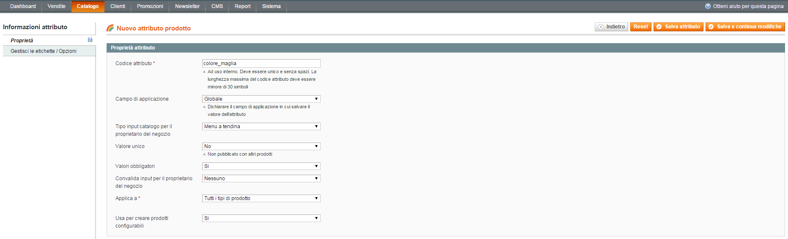This screenshot has width=788, height=239.
Task: Click the Codice attributo label
Action: 135,63
